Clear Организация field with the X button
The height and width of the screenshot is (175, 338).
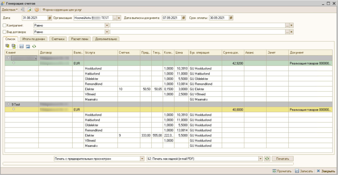click(x=119, y=18)
